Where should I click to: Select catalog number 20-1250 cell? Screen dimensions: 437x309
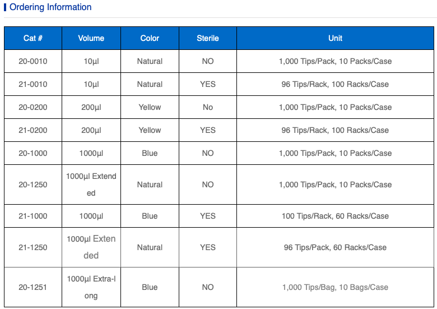33,185
